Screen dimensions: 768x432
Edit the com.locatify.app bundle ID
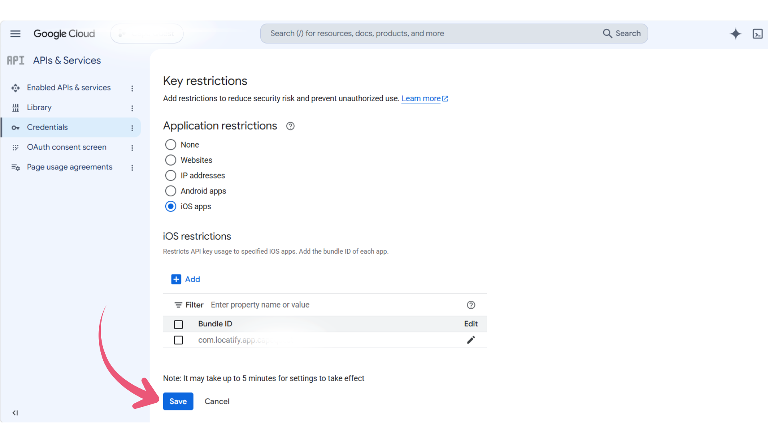point(471,340)
